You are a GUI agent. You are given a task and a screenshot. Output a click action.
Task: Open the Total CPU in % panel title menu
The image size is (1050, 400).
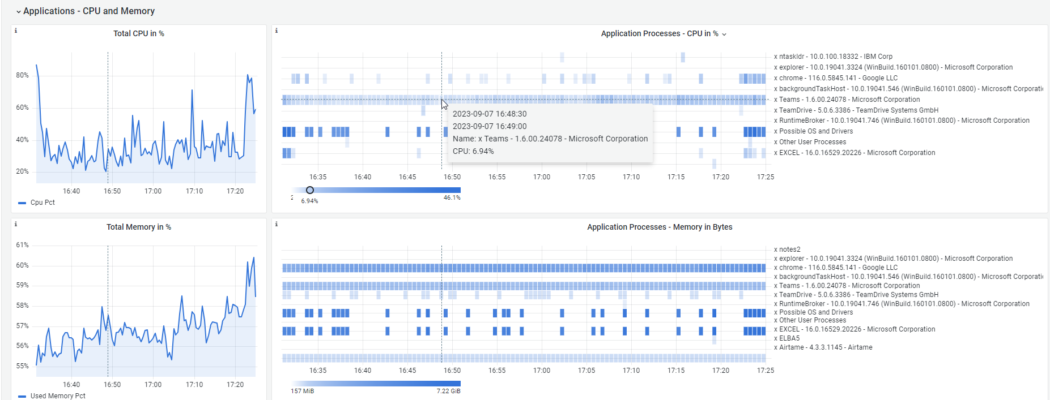click(x=139, y=33)
